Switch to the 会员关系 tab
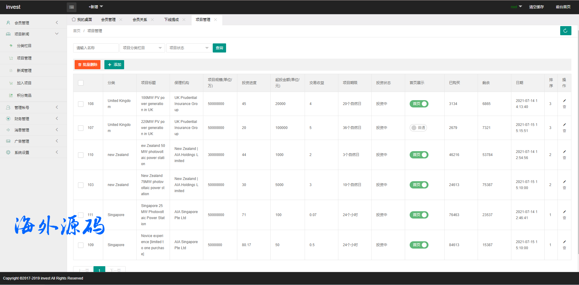Viewport: 579px width, 285px height. (140, 20)
